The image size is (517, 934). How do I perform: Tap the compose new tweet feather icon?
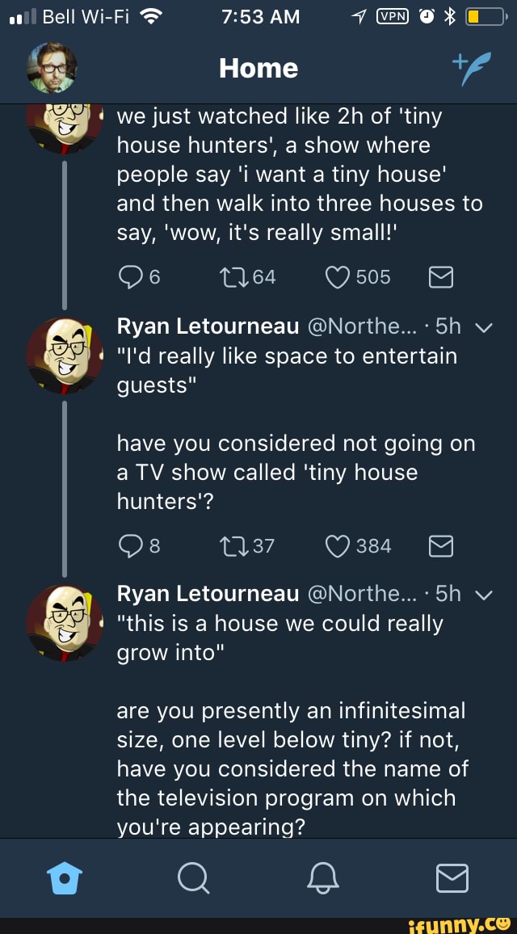click(x=470, y=68)
